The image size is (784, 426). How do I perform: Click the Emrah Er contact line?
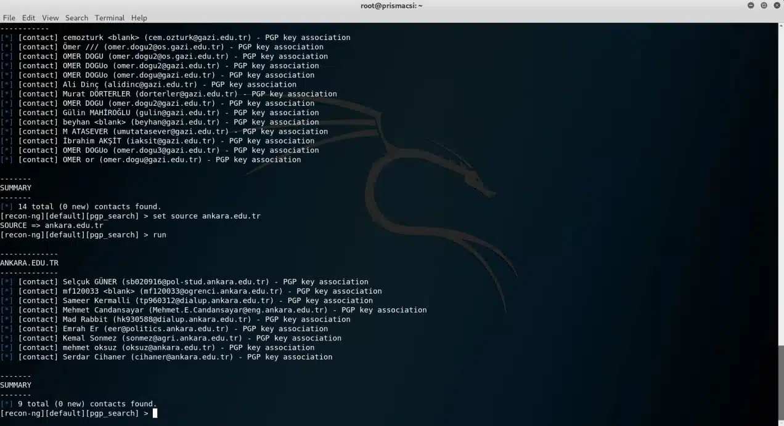click(164, 329)
